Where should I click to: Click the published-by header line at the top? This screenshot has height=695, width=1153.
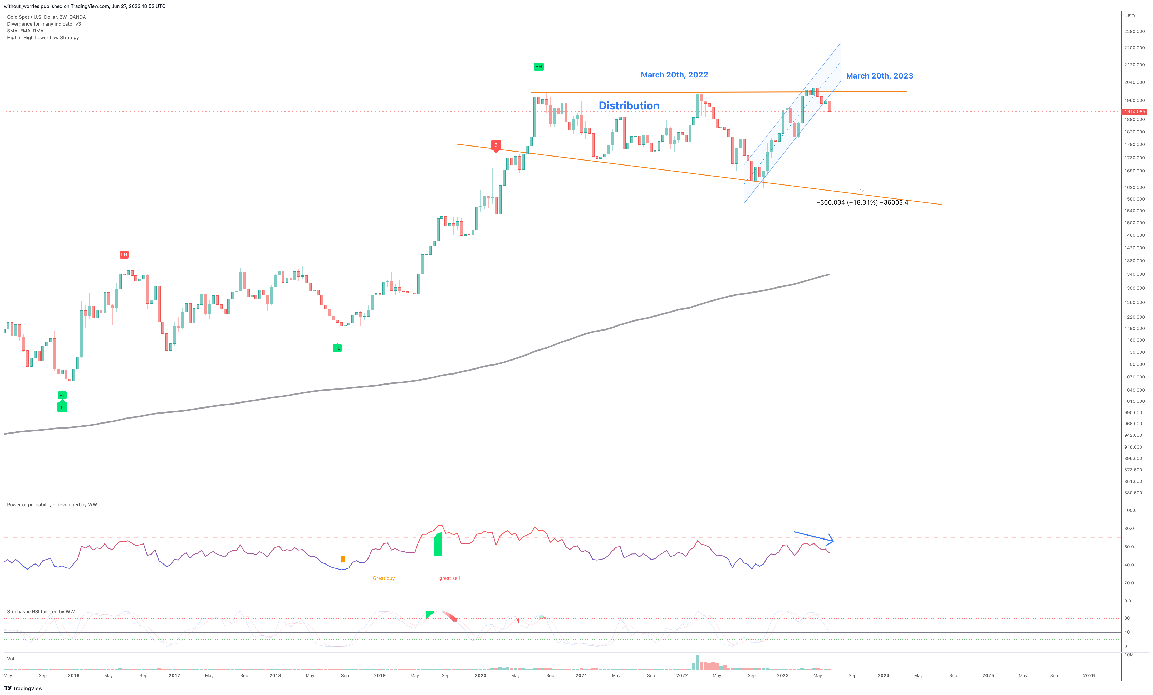point(85,6)
